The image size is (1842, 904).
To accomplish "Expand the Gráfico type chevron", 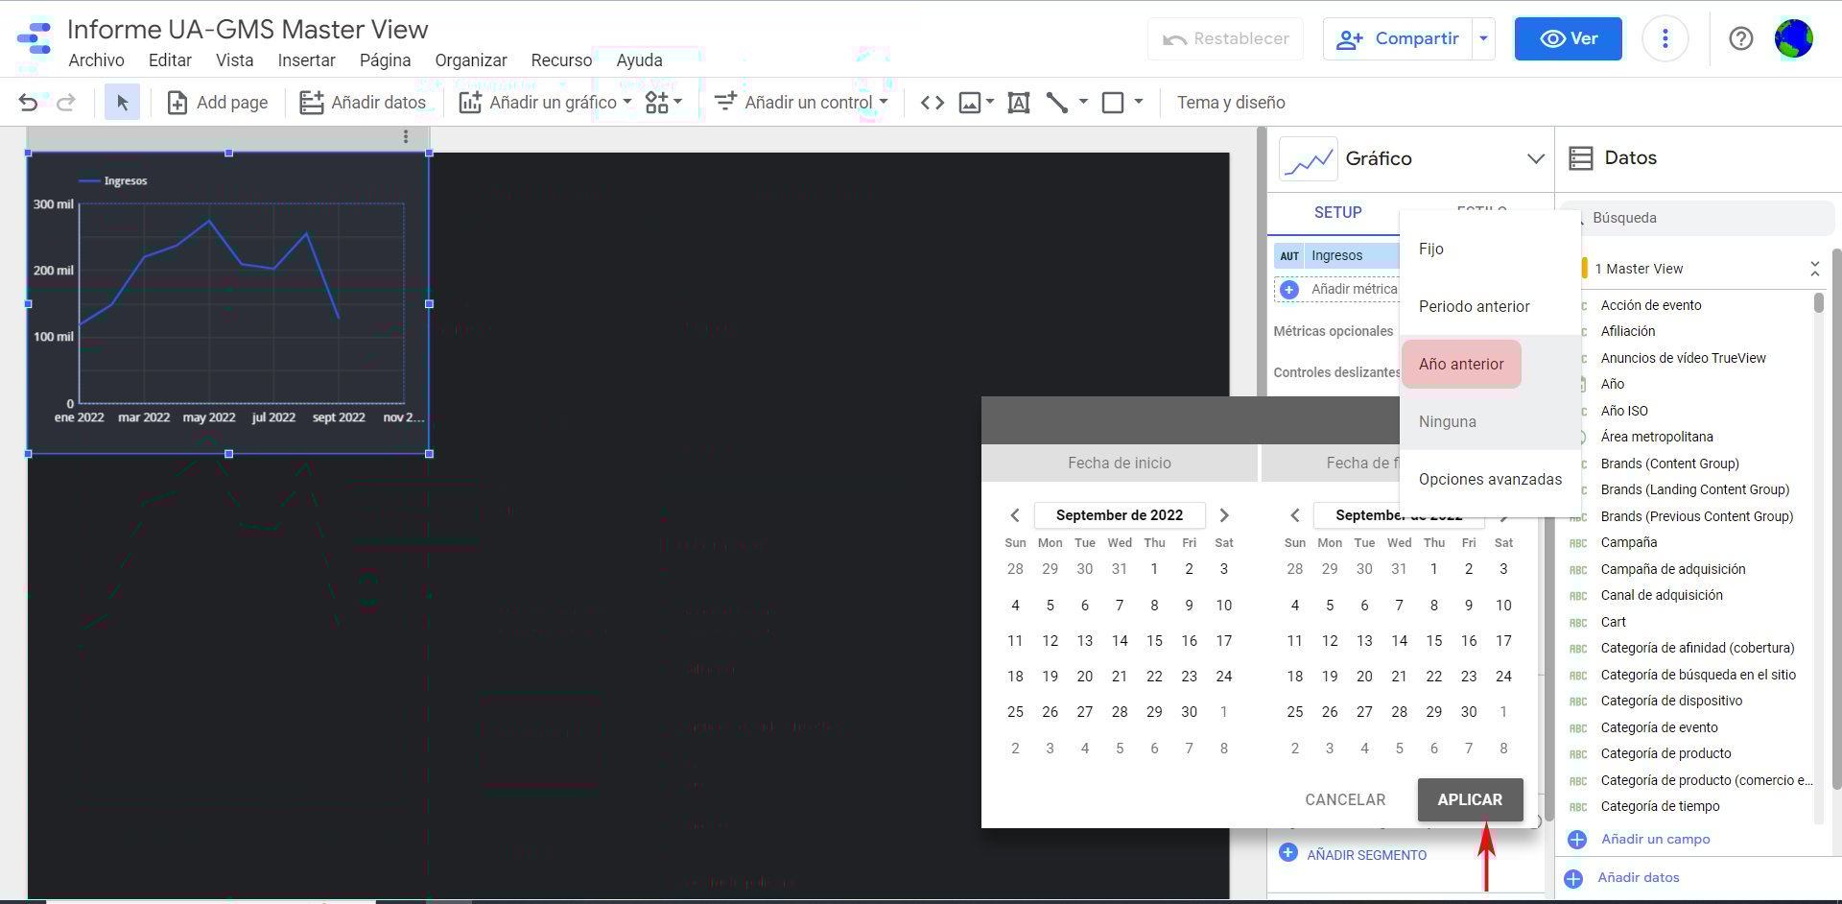I will tap(1535, 158).
